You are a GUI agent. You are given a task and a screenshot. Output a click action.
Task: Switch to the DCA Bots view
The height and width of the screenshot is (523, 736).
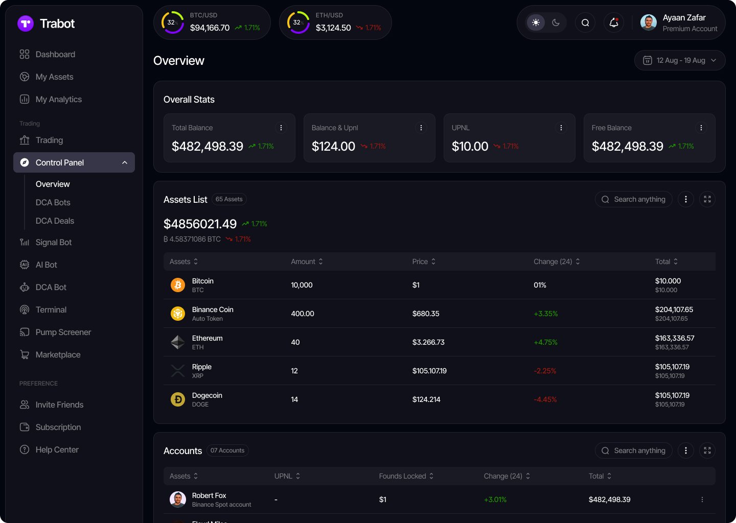[x=53, y=202]
